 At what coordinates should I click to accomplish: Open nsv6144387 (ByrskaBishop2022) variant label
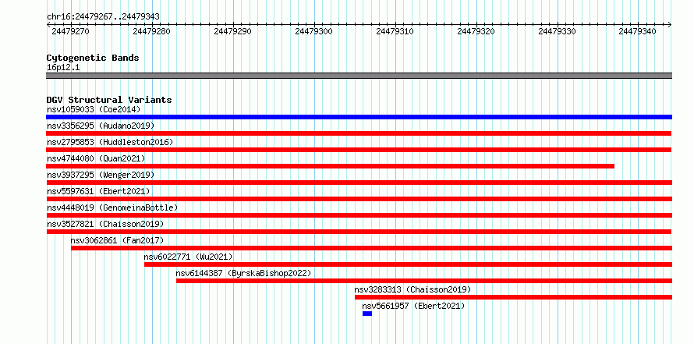[243, 273]
